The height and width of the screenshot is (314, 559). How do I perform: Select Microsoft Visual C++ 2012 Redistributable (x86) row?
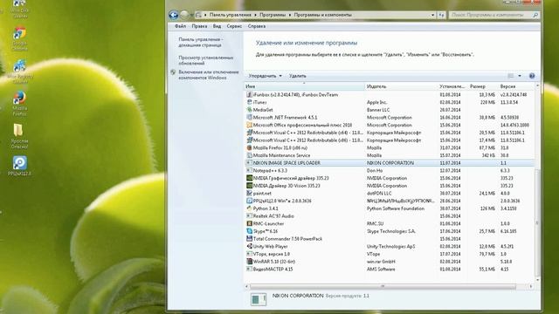tap(390, 140)
